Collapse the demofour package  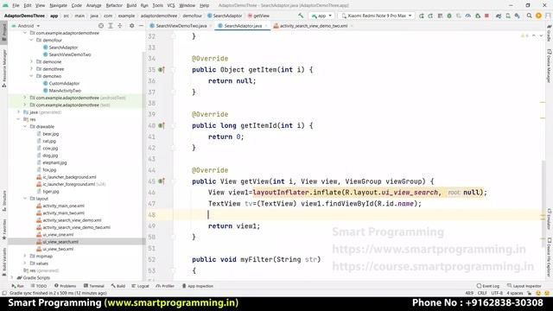pyautogui.click(x=31, y=41)
